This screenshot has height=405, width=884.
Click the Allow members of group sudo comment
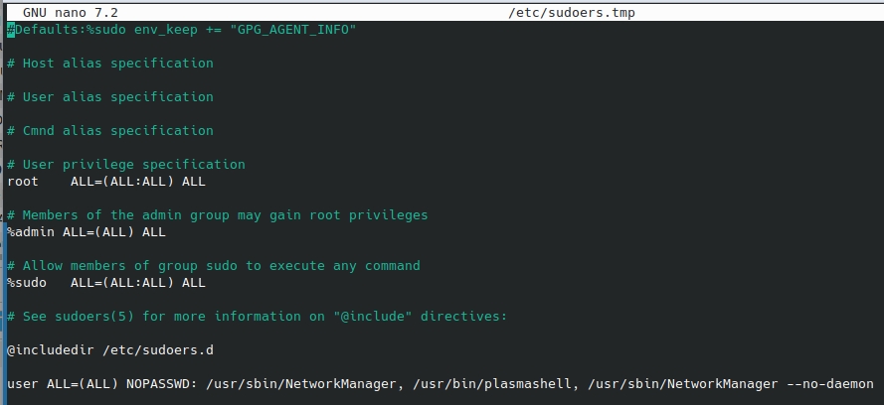click(x=213, y=265)
